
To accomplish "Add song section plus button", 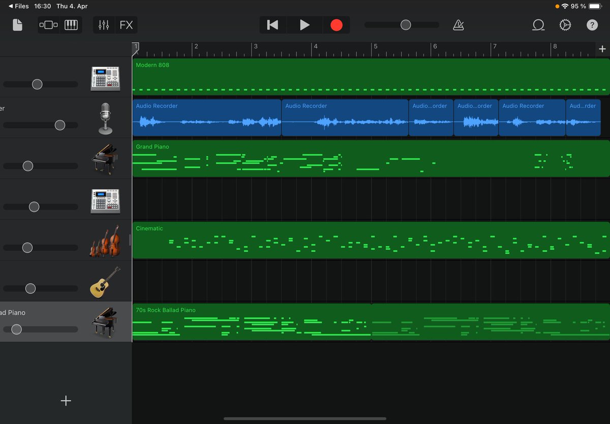I will [602, 49].
